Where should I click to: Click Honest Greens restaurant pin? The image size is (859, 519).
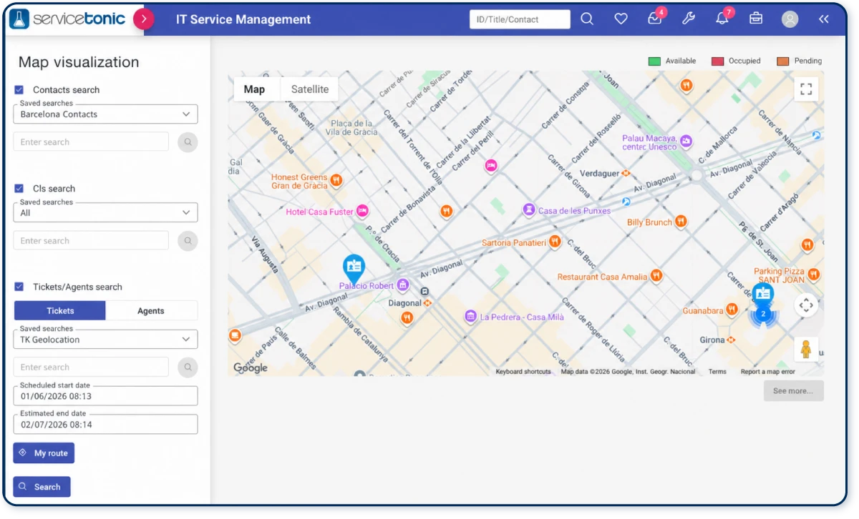(335, 180)
